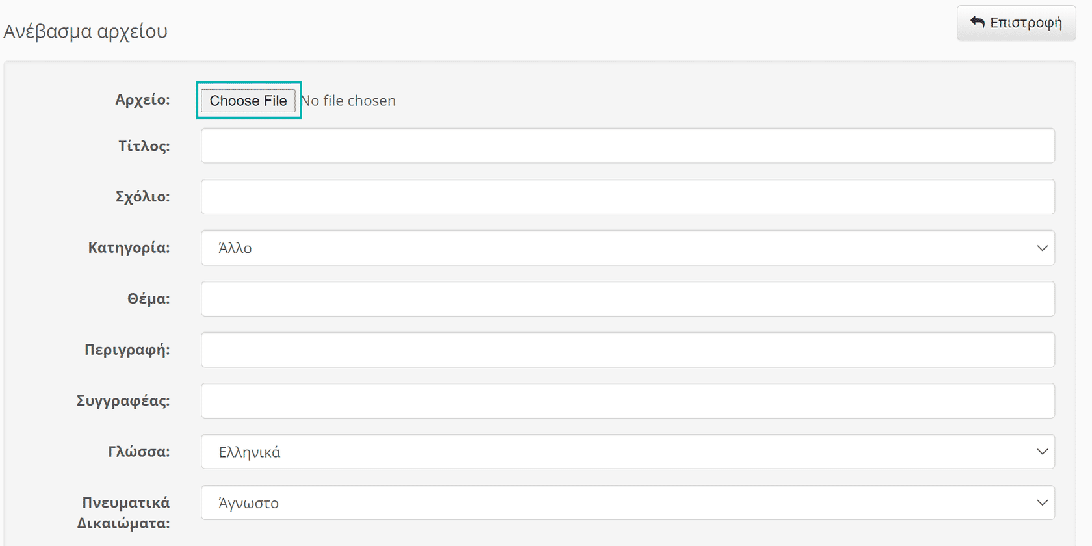Screen dimensions: 1092x546
Task: Open the Κατηγορία dropdown showing Άλλο
Action: (x=627, y=248)
